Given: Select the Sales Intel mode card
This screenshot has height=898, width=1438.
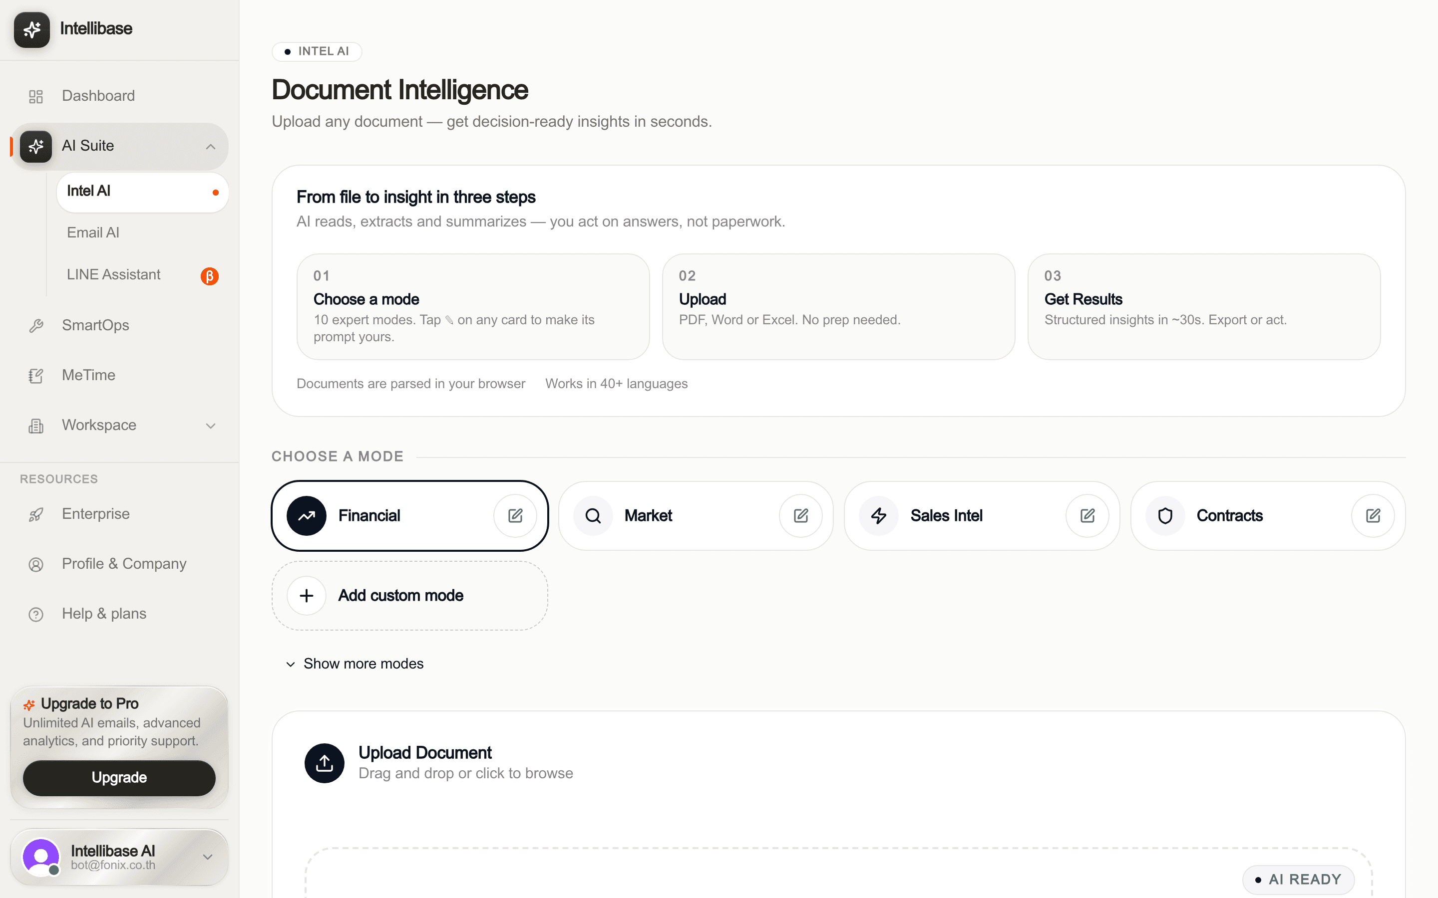Looking at the screenshot, I should (x=982, y=515).
